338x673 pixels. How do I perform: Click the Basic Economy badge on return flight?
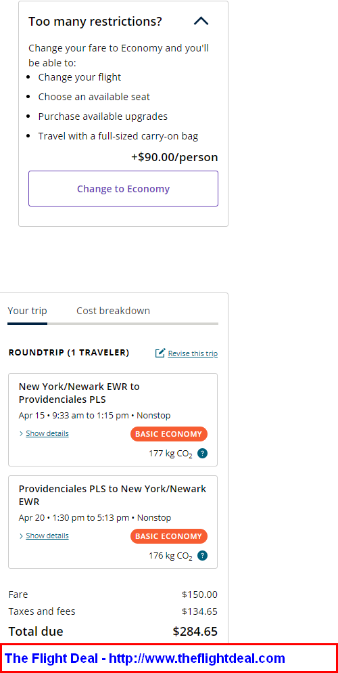[169, 536]
